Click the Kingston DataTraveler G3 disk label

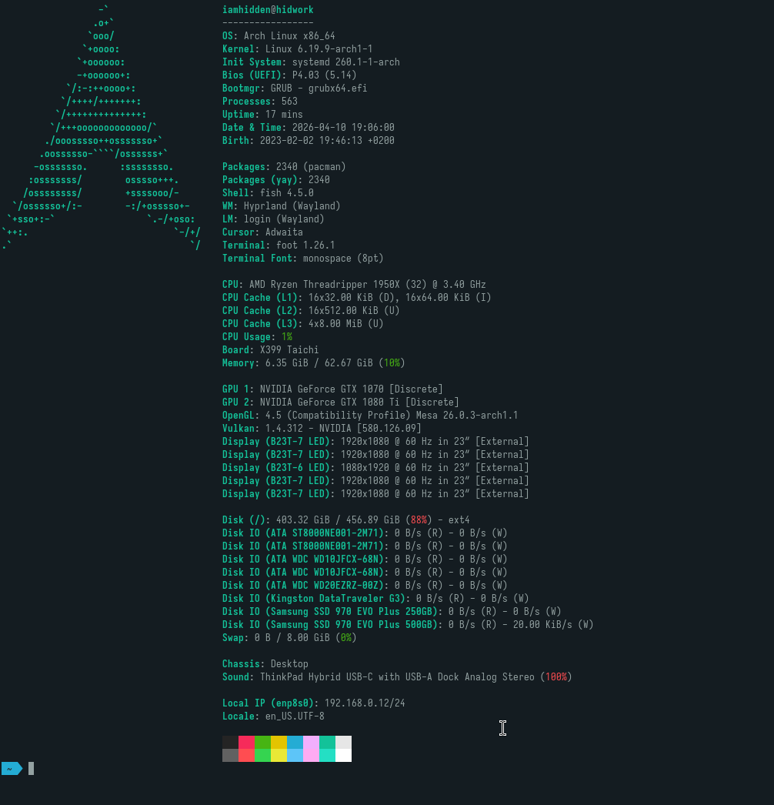[316, 599]
